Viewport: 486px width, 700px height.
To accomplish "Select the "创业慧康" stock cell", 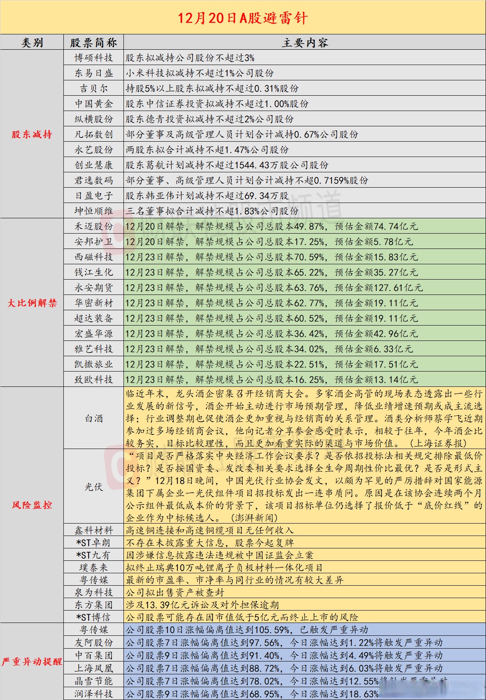I will tap(94, 165).
